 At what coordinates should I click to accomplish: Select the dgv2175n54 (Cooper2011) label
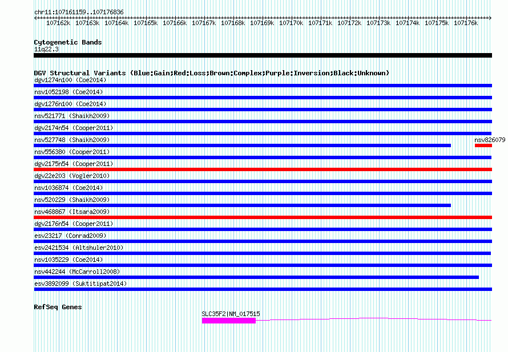coord(74,164)
